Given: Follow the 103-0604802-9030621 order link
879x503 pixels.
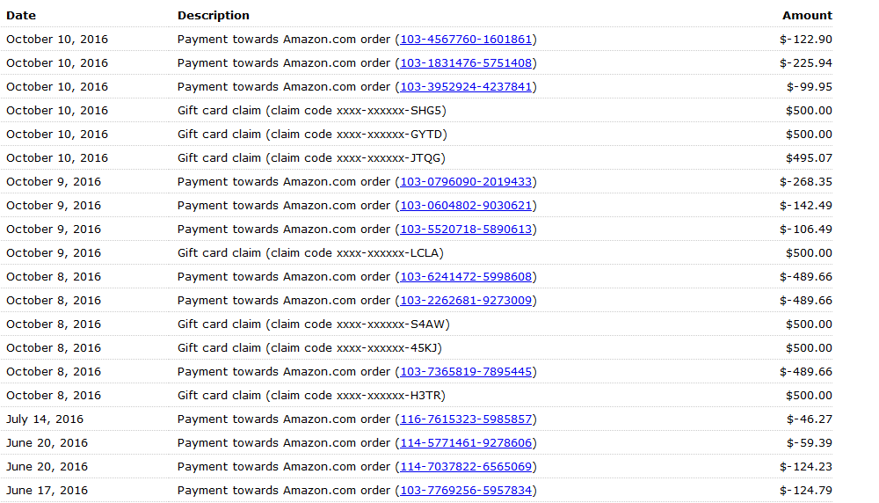Looking at the screenshot, I should point(466,206).
